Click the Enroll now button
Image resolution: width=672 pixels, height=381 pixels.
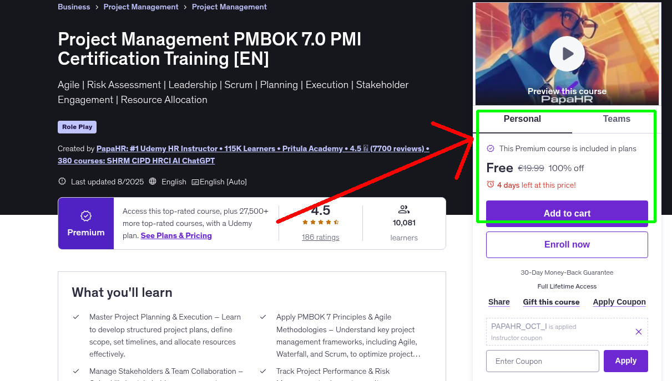click(x=567, y=245)
